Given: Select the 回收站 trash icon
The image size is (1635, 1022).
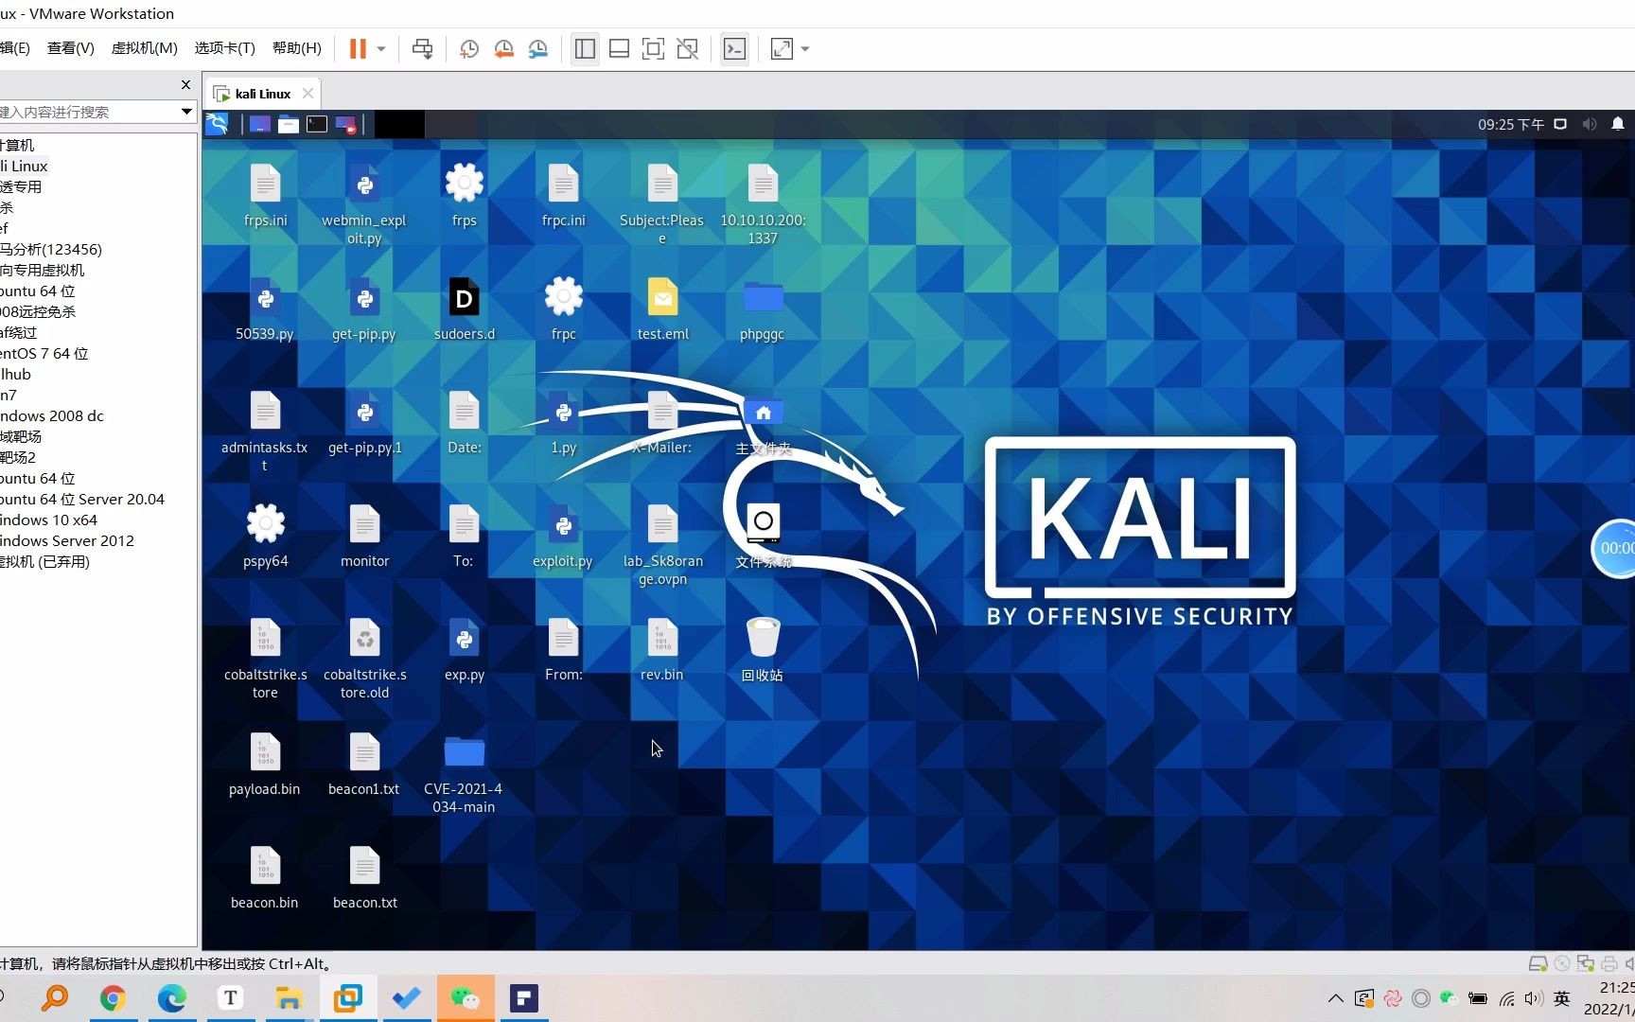Looking at the screenshot, I should (x=763, y=649).
